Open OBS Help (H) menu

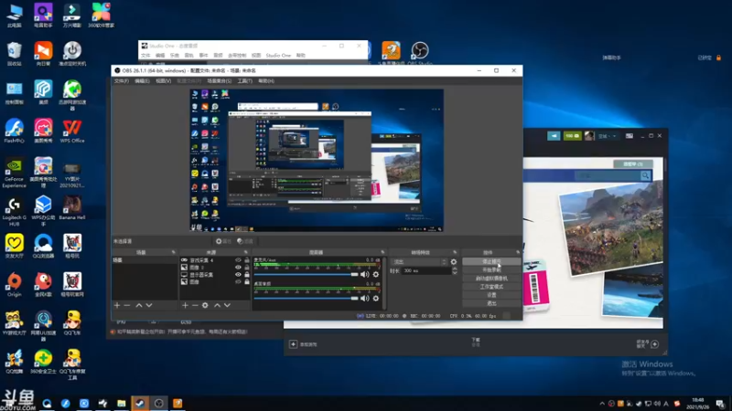coord(266,81)
